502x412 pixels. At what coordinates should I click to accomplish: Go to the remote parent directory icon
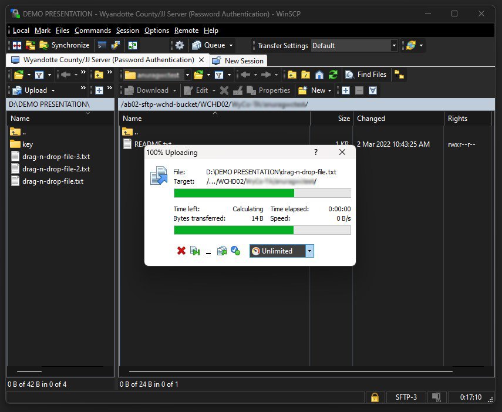pyautogui.click(x=292, y=75)
